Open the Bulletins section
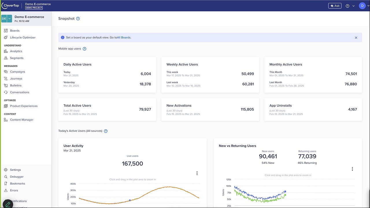Screen dimensions: 370x208 16,86
